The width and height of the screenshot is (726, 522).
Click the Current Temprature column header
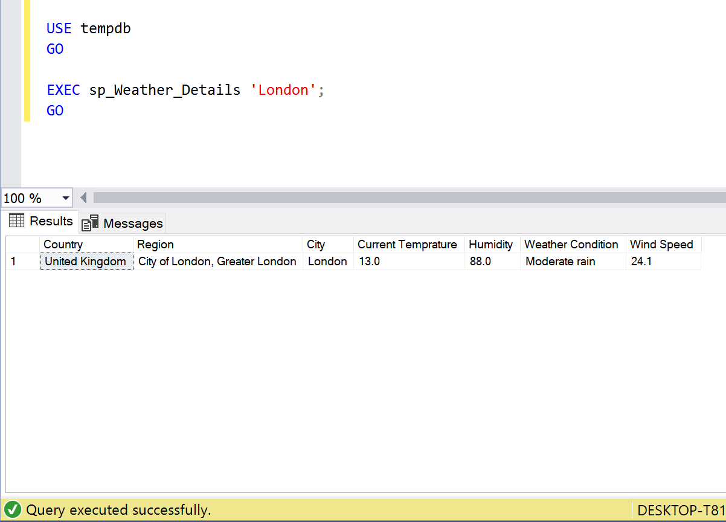(408, 245)
